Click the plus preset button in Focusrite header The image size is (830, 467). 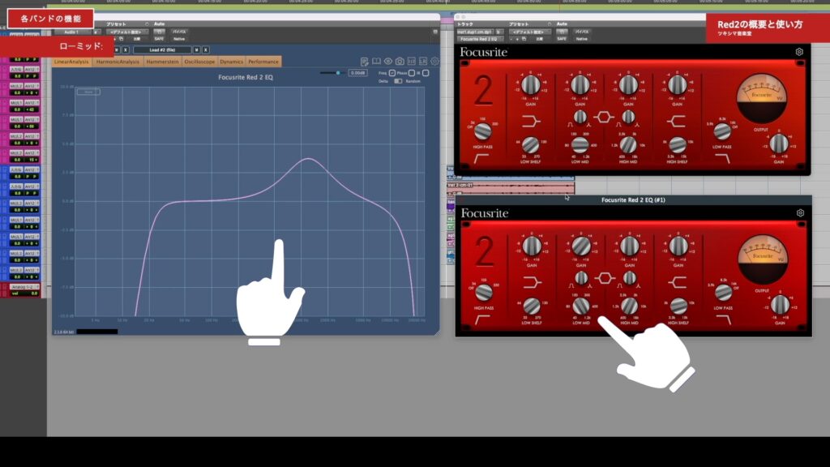tap(517, 39)
